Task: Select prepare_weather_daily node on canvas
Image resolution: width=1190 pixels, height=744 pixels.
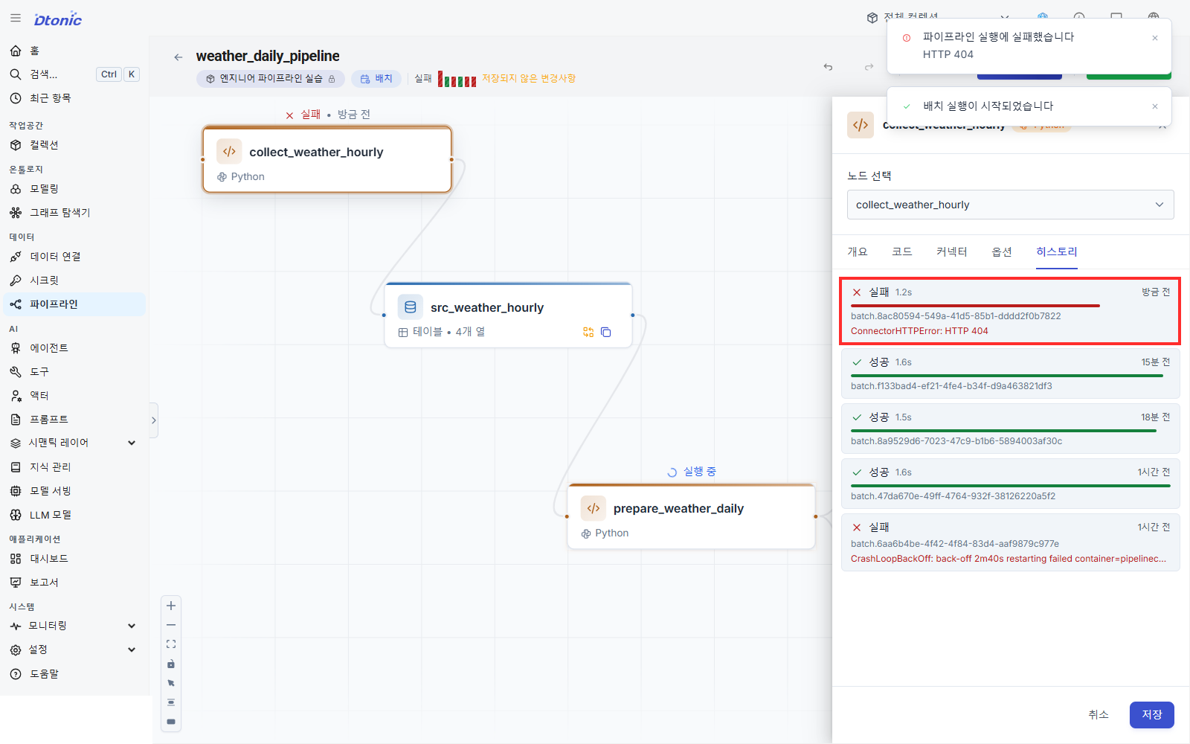Action: point(692,516)
